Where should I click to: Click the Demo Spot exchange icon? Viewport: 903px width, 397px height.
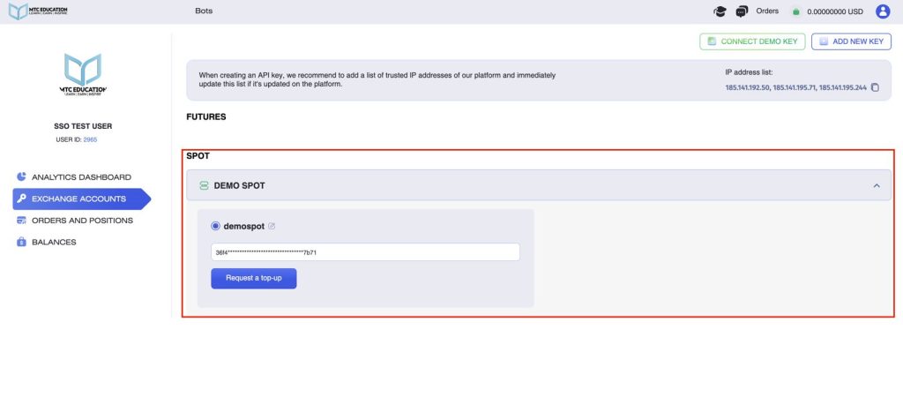204,185
